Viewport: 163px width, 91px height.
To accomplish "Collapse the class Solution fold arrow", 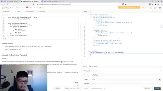I will pyautogui.click(x=86, y=51).
